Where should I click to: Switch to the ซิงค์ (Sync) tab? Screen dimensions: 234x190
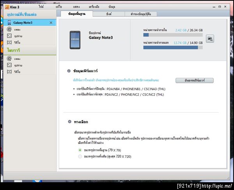(x=109, y=14)
